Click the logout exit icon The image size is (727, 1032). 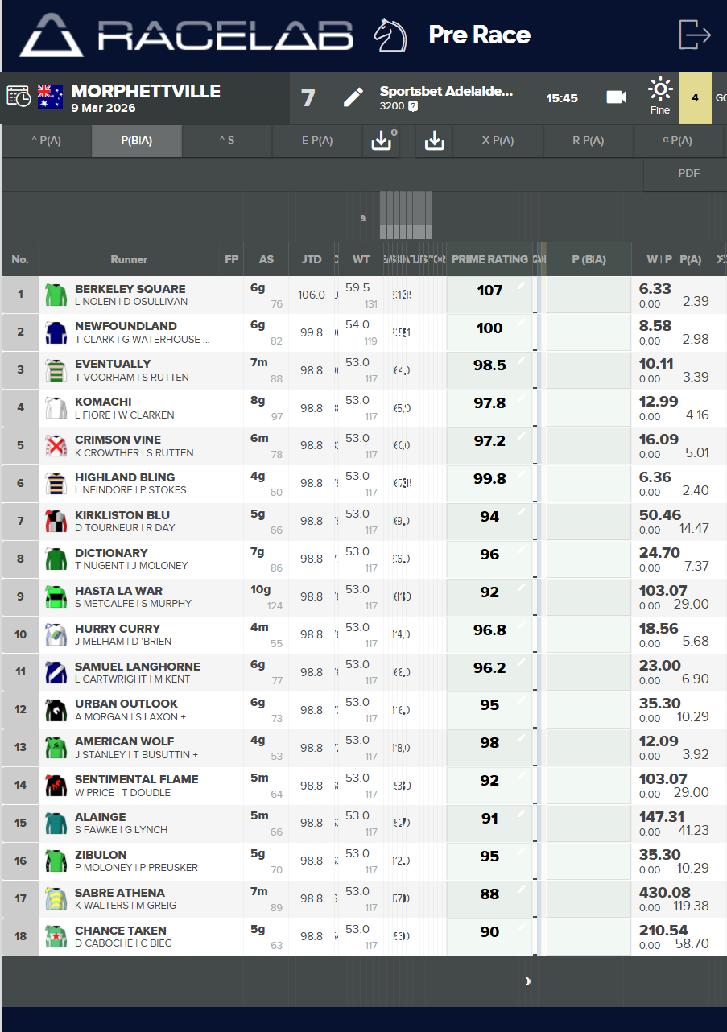pos(695,35)
